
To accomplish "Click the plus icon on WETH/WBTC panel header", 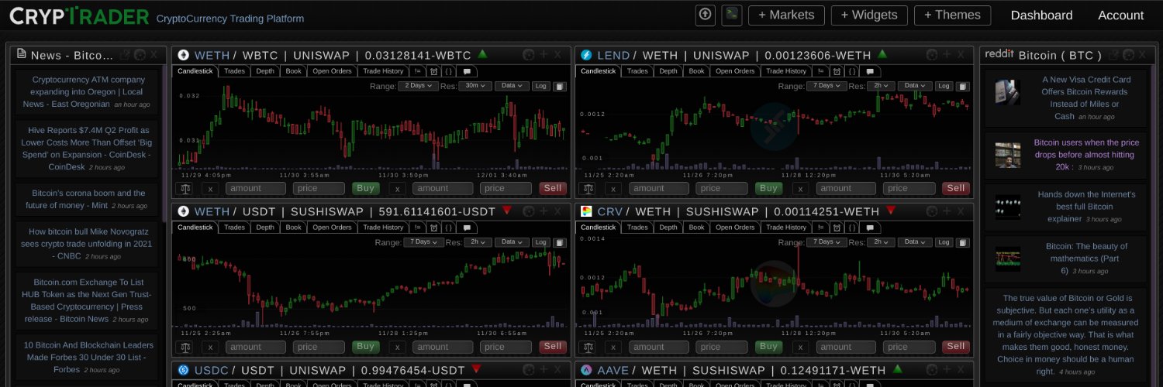I will point(544,55).
